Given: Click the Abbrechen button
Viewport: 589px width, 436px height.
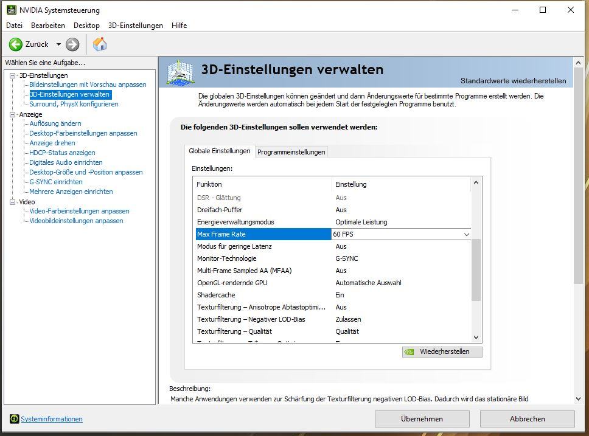Looking at the screenshot, I should click(x=528, y=419).
